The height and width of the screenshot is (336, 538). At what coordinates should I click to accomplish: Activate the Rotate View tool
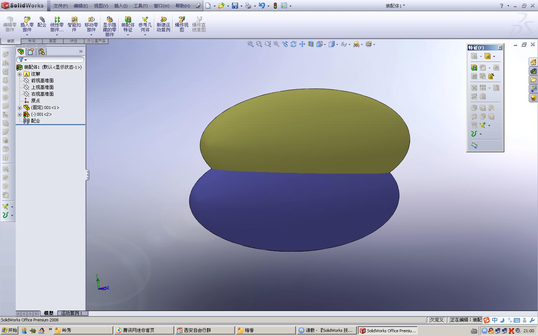pos(293,44)
